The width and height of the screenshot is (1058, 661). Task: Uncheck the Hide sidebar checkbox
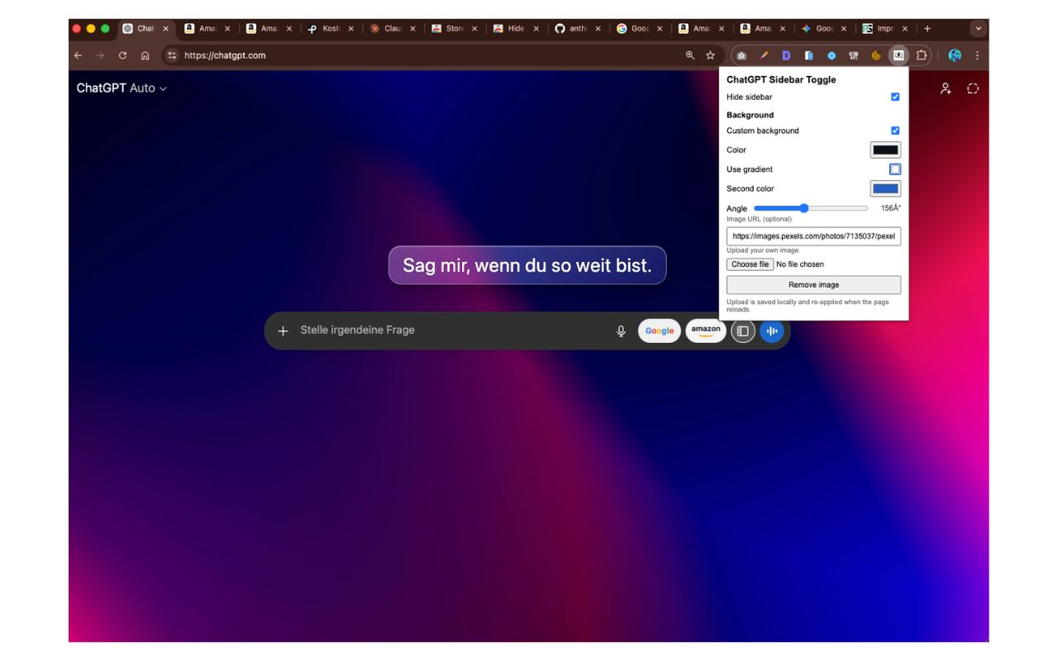click(x=895, y=97)
